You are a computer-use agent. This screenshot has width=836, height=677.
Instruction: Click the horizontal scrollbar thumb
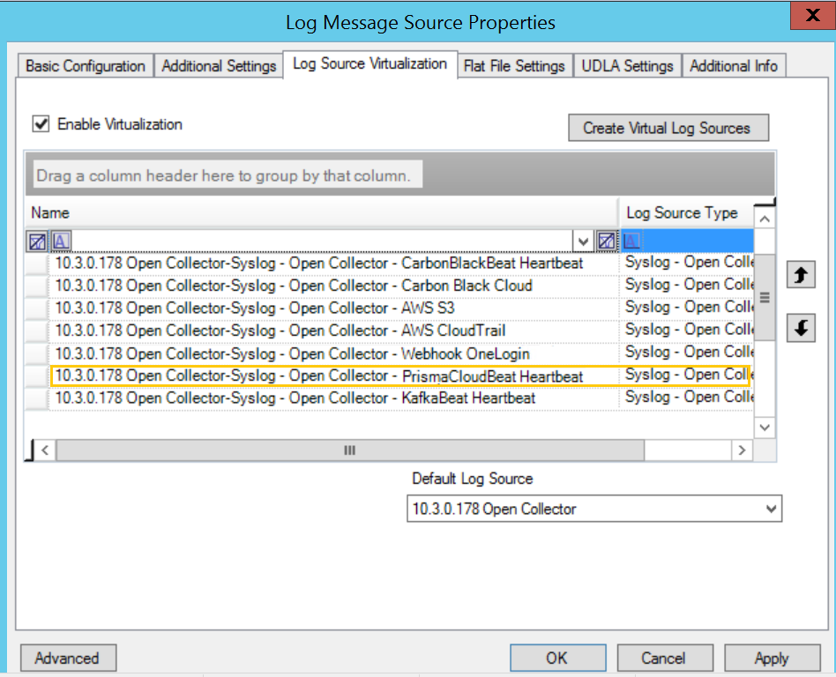[349, 450]
